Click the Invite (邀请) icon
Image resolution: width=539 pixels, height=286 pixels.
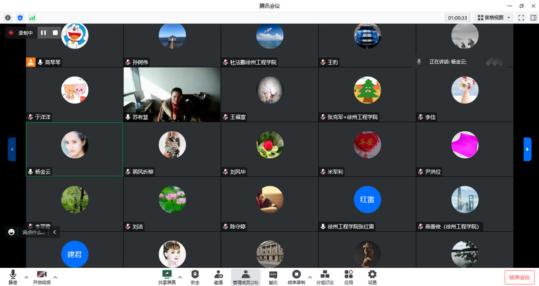pyautogui.click(x=219, y=277)
